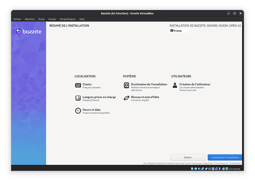
Task: Open the Création de l'utilisateur settings
Action: click(194, 84)
